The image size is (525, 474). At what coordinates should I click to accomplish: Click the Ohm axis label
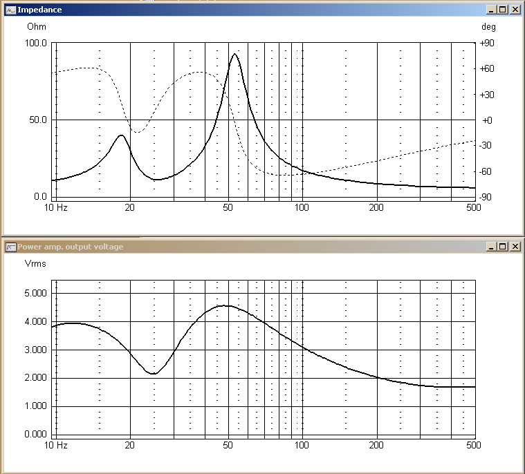pos(37,27)
